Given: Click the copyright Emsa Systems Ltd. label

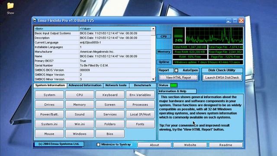Looking at the screenshot, I should pos(59,144).
